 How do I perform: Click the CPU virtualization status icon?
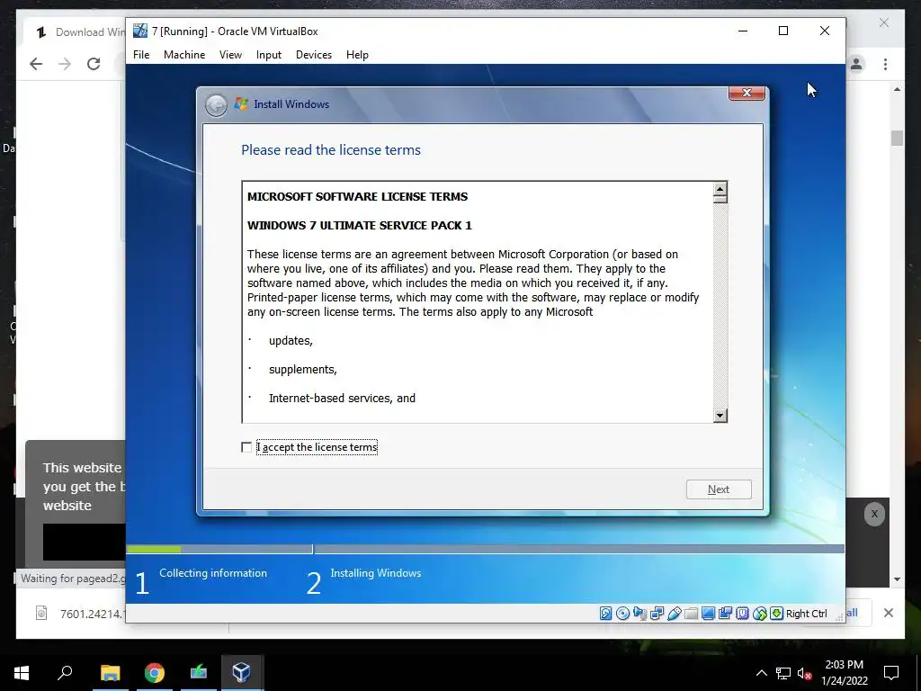742,614
